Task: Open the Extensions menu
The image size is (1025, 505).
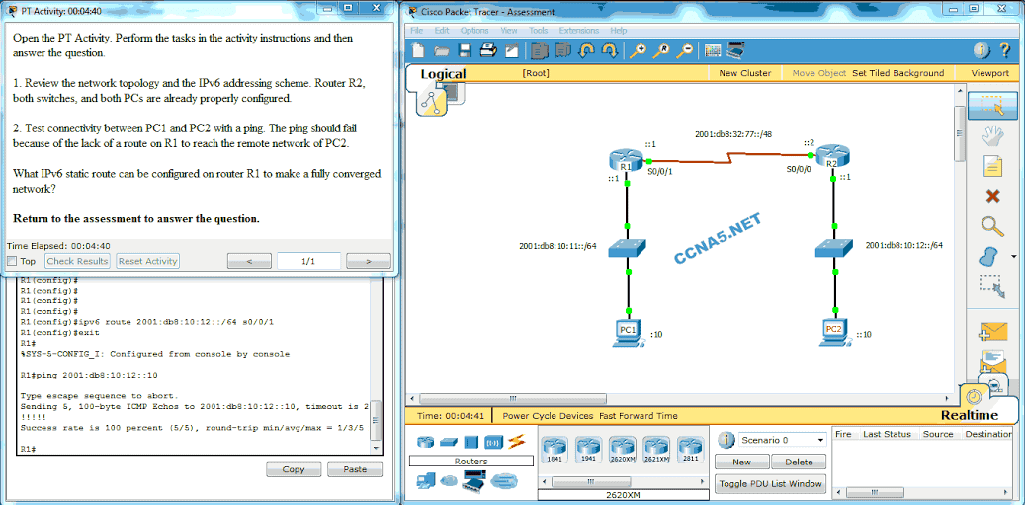Action: [x=578, y=30]
